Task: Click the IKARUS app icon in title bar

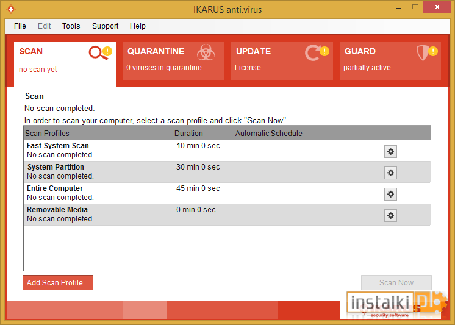Action: [x=10, y=9]
